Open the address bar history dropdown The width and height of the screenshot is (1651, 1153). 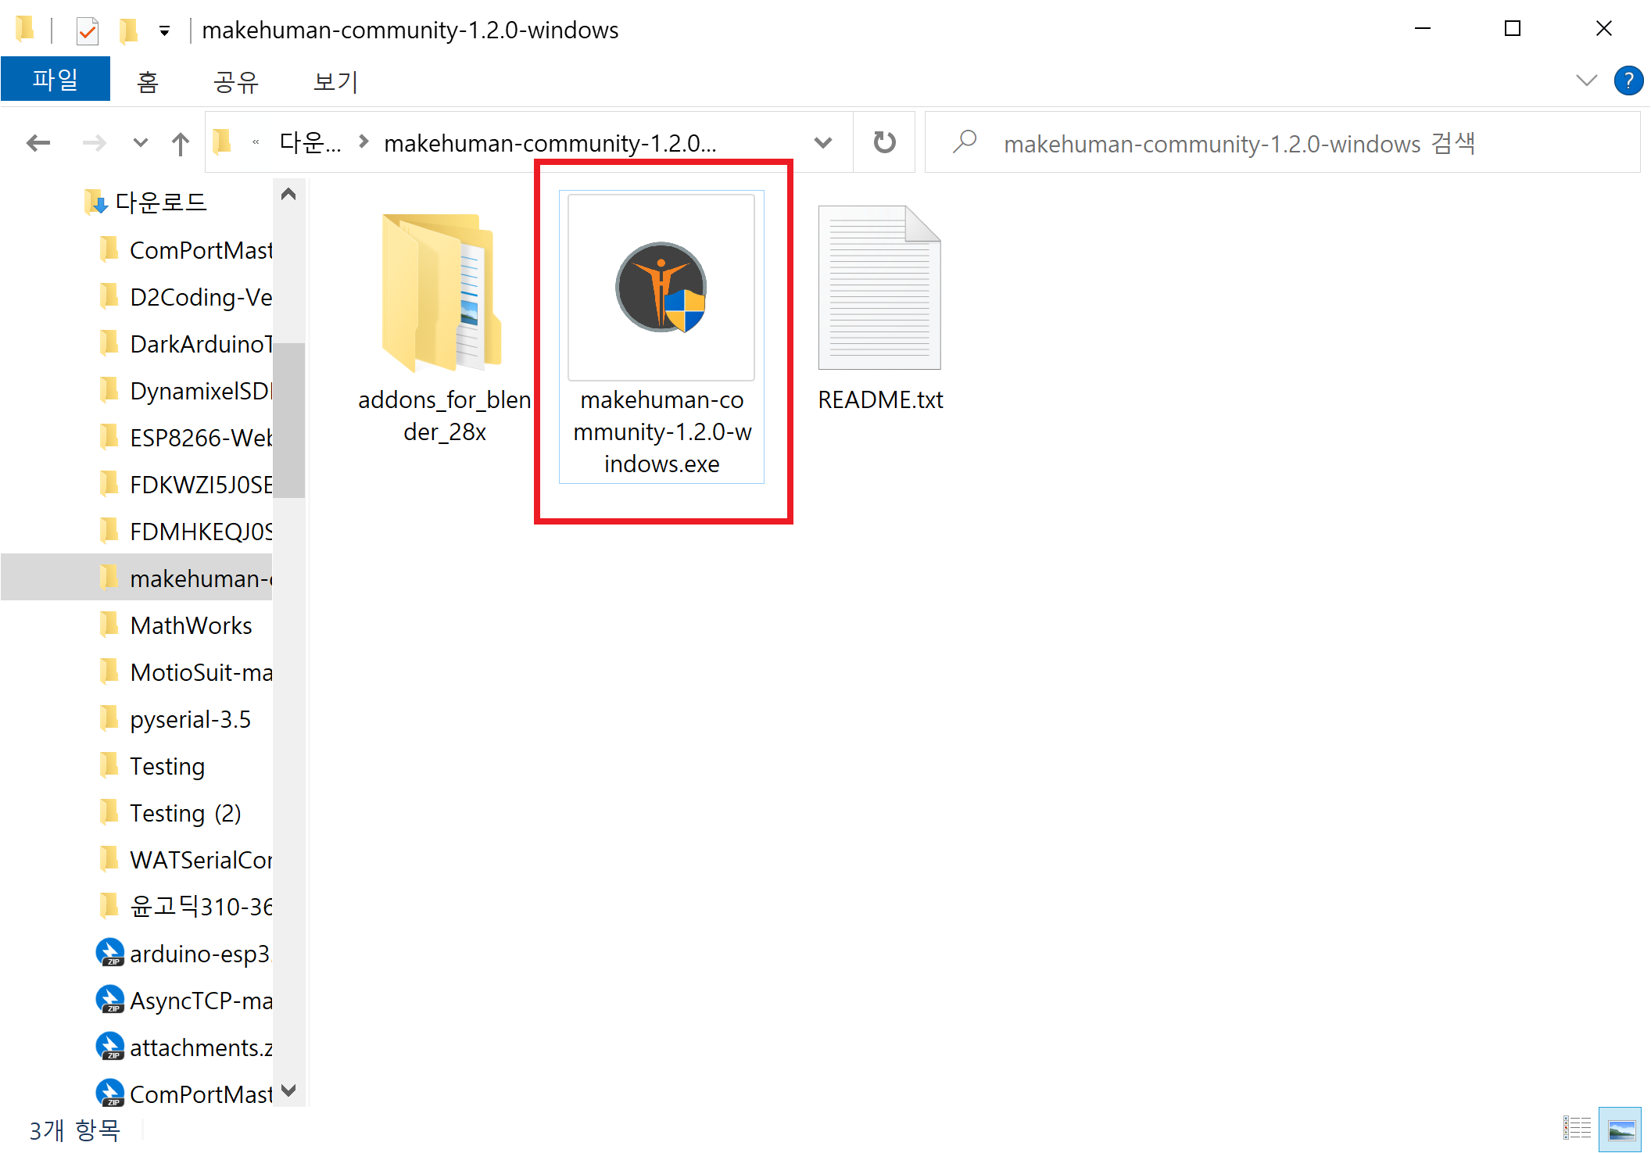pyautogui.click(x=822, y=143)
